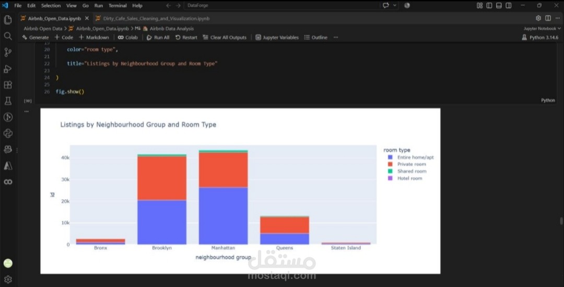This screenshot has width=564, height=287.
Task: Add a new Markdown cell
Action: (93, 37)
